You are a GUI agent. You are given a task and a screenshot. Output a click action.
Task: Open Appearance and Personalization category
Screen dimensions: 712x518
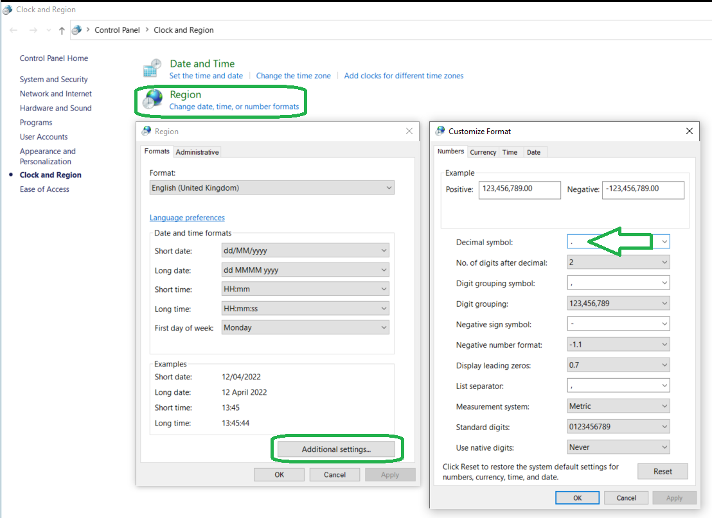point(48,156)
